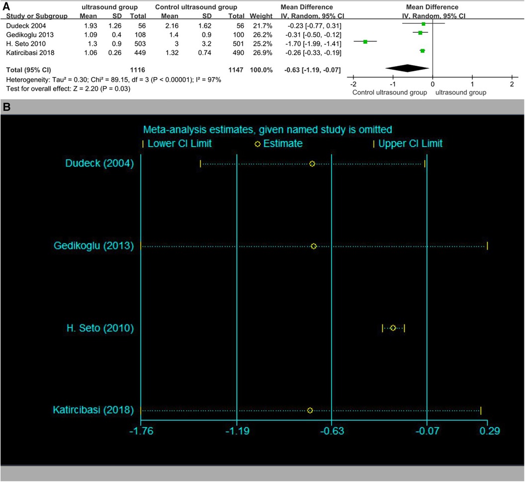Click the Gedikoglu 2013 green square marker
525x482 pixels.
click(x=420, y=33)
